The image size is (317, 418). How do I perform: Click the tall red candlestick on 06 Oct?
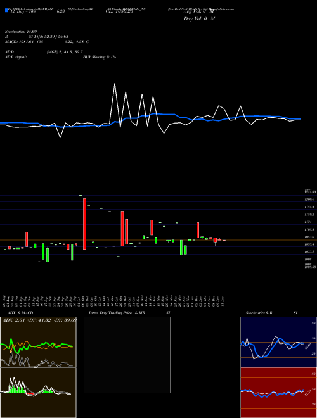point(84,224)
